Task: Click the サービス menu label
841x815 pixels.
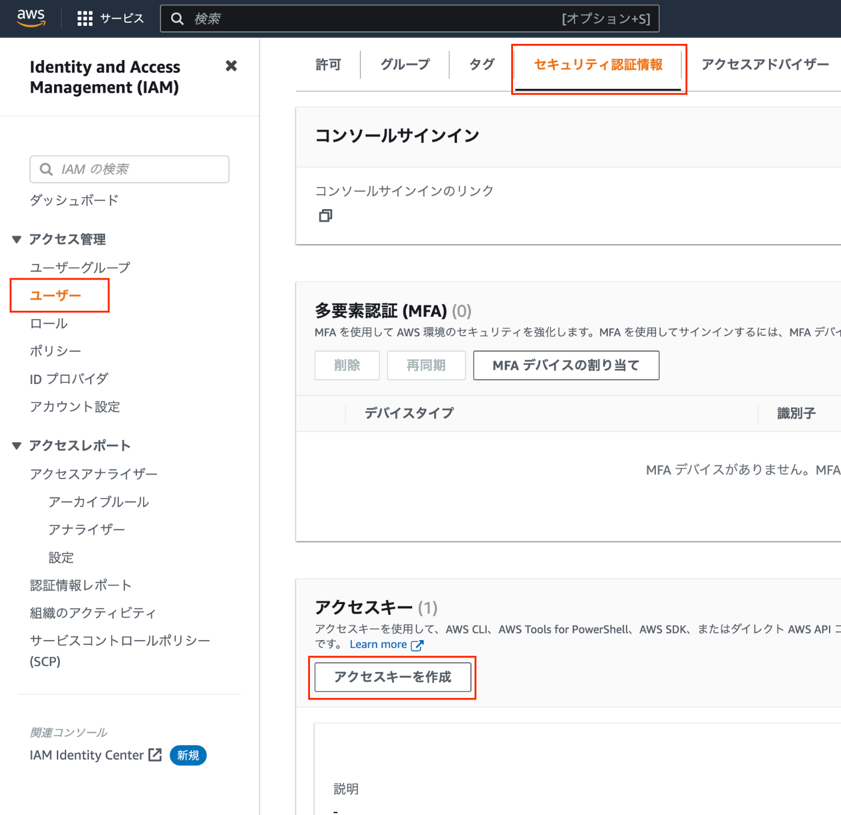Action: [x=122, y=19]
